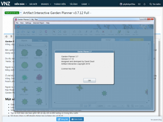Click the Max. Grid icon
The width and height of the screenshot is (163, 122).
tap(136, 32)
